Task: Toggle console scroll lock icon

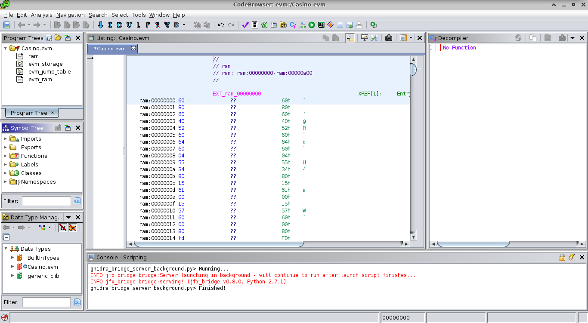Action: [x=562, y=257]
